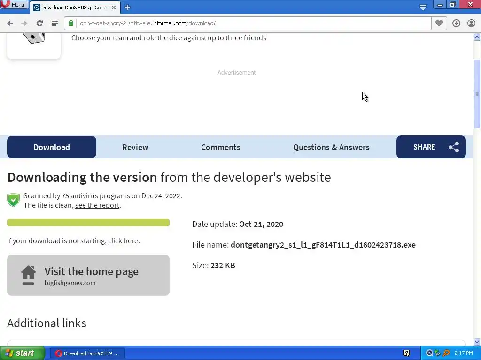Click the Advertisement label

click(237, 73)
